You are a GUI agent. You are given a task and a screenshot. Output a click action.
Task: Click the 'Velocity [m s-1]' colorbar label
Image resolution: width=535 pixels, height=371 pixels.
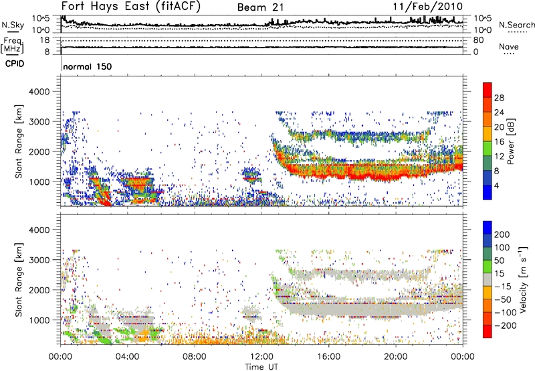coord(522,279)
